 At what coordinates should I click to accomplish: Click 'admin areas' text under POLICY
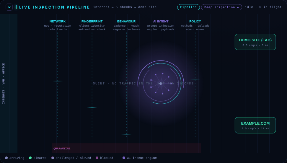(195, 29)
